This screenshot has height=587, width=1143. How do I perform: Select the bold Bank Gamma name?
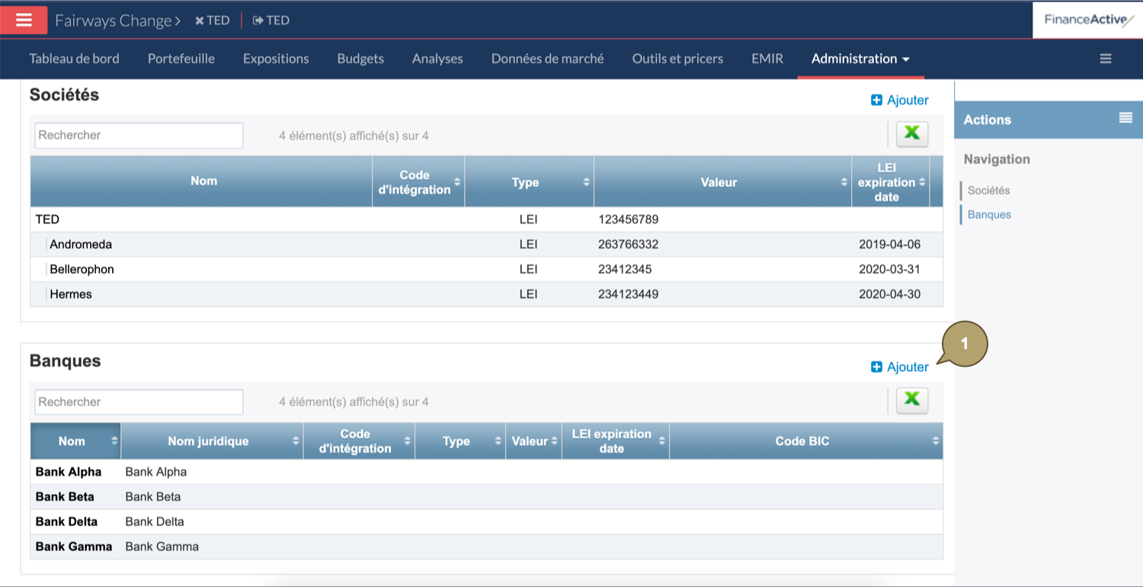(74, 547)
